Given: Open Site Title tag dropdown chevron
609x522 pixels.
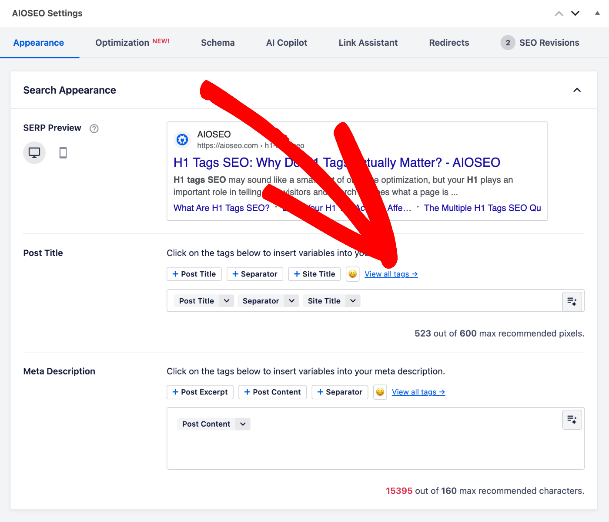Looking at the screenshot, I should point(353,301).
